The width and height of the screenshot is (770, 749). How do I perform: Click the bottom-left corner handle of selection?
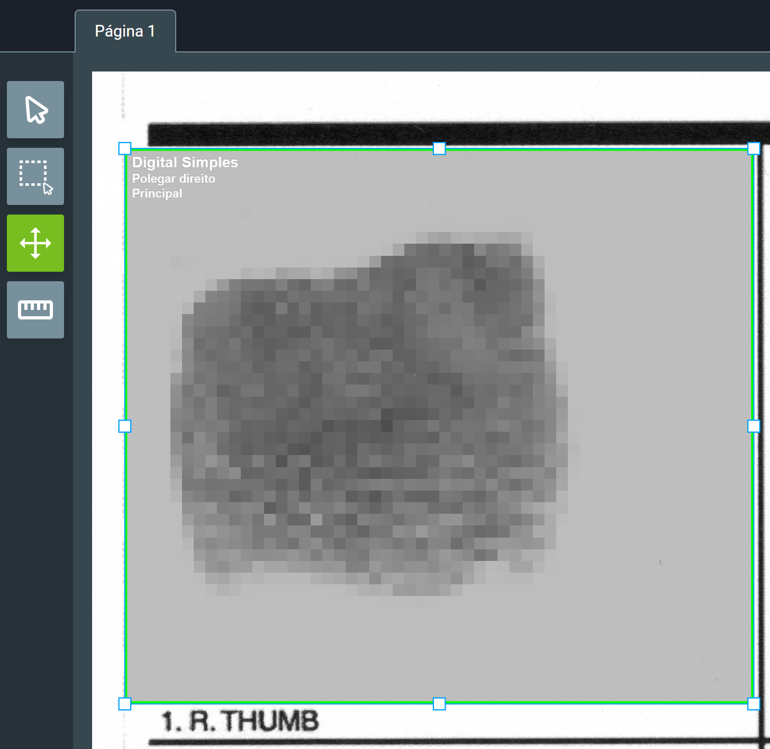(125, 703)
